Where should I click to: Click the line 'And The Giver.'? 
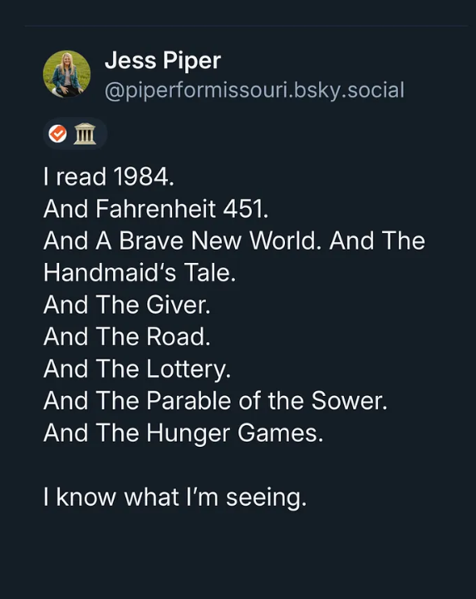pos(126,304)
